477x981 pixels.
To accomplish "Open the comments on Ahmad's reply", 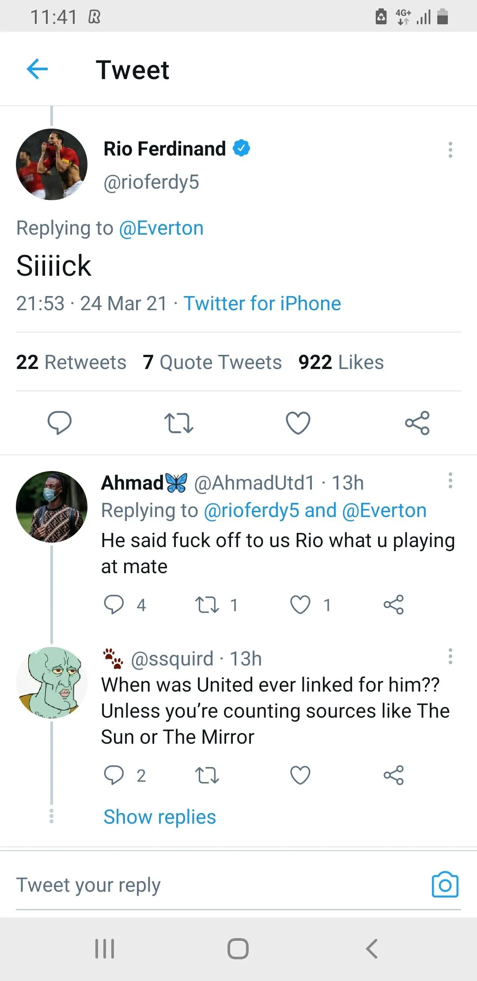I will (114, 605).
